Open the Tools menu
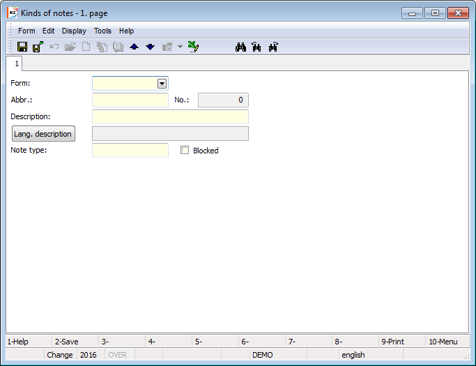 tap(102, 31)
